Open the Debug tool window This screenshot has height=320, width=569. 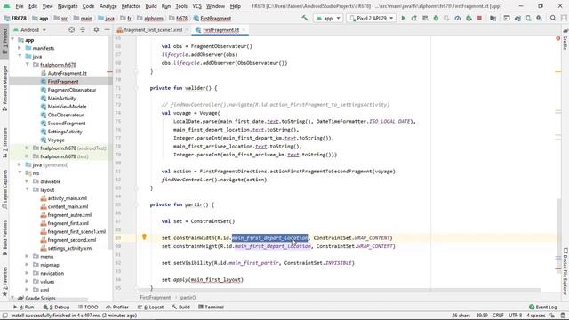click(x=56, y=307)
